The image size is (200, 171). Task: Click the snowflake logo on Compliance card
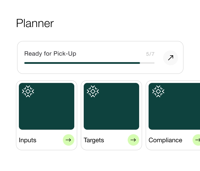[x=158, y=91]
